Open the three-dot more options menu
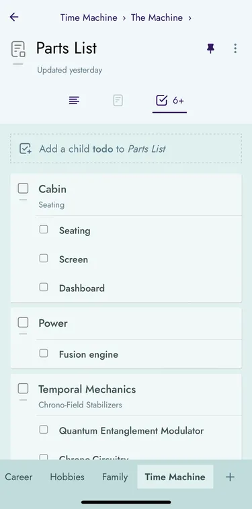Image resolution: width=252 pixels, height=509 pixels. point(235,48)
